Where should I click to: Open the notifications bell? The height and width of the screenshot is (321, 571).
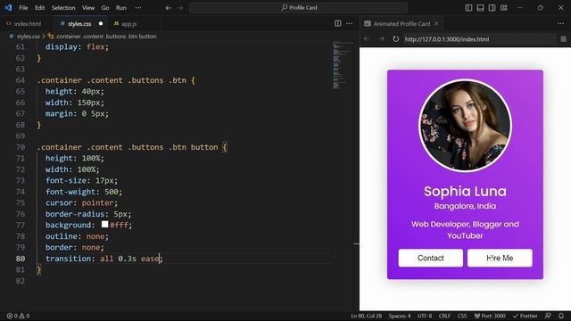pos(561,316)
